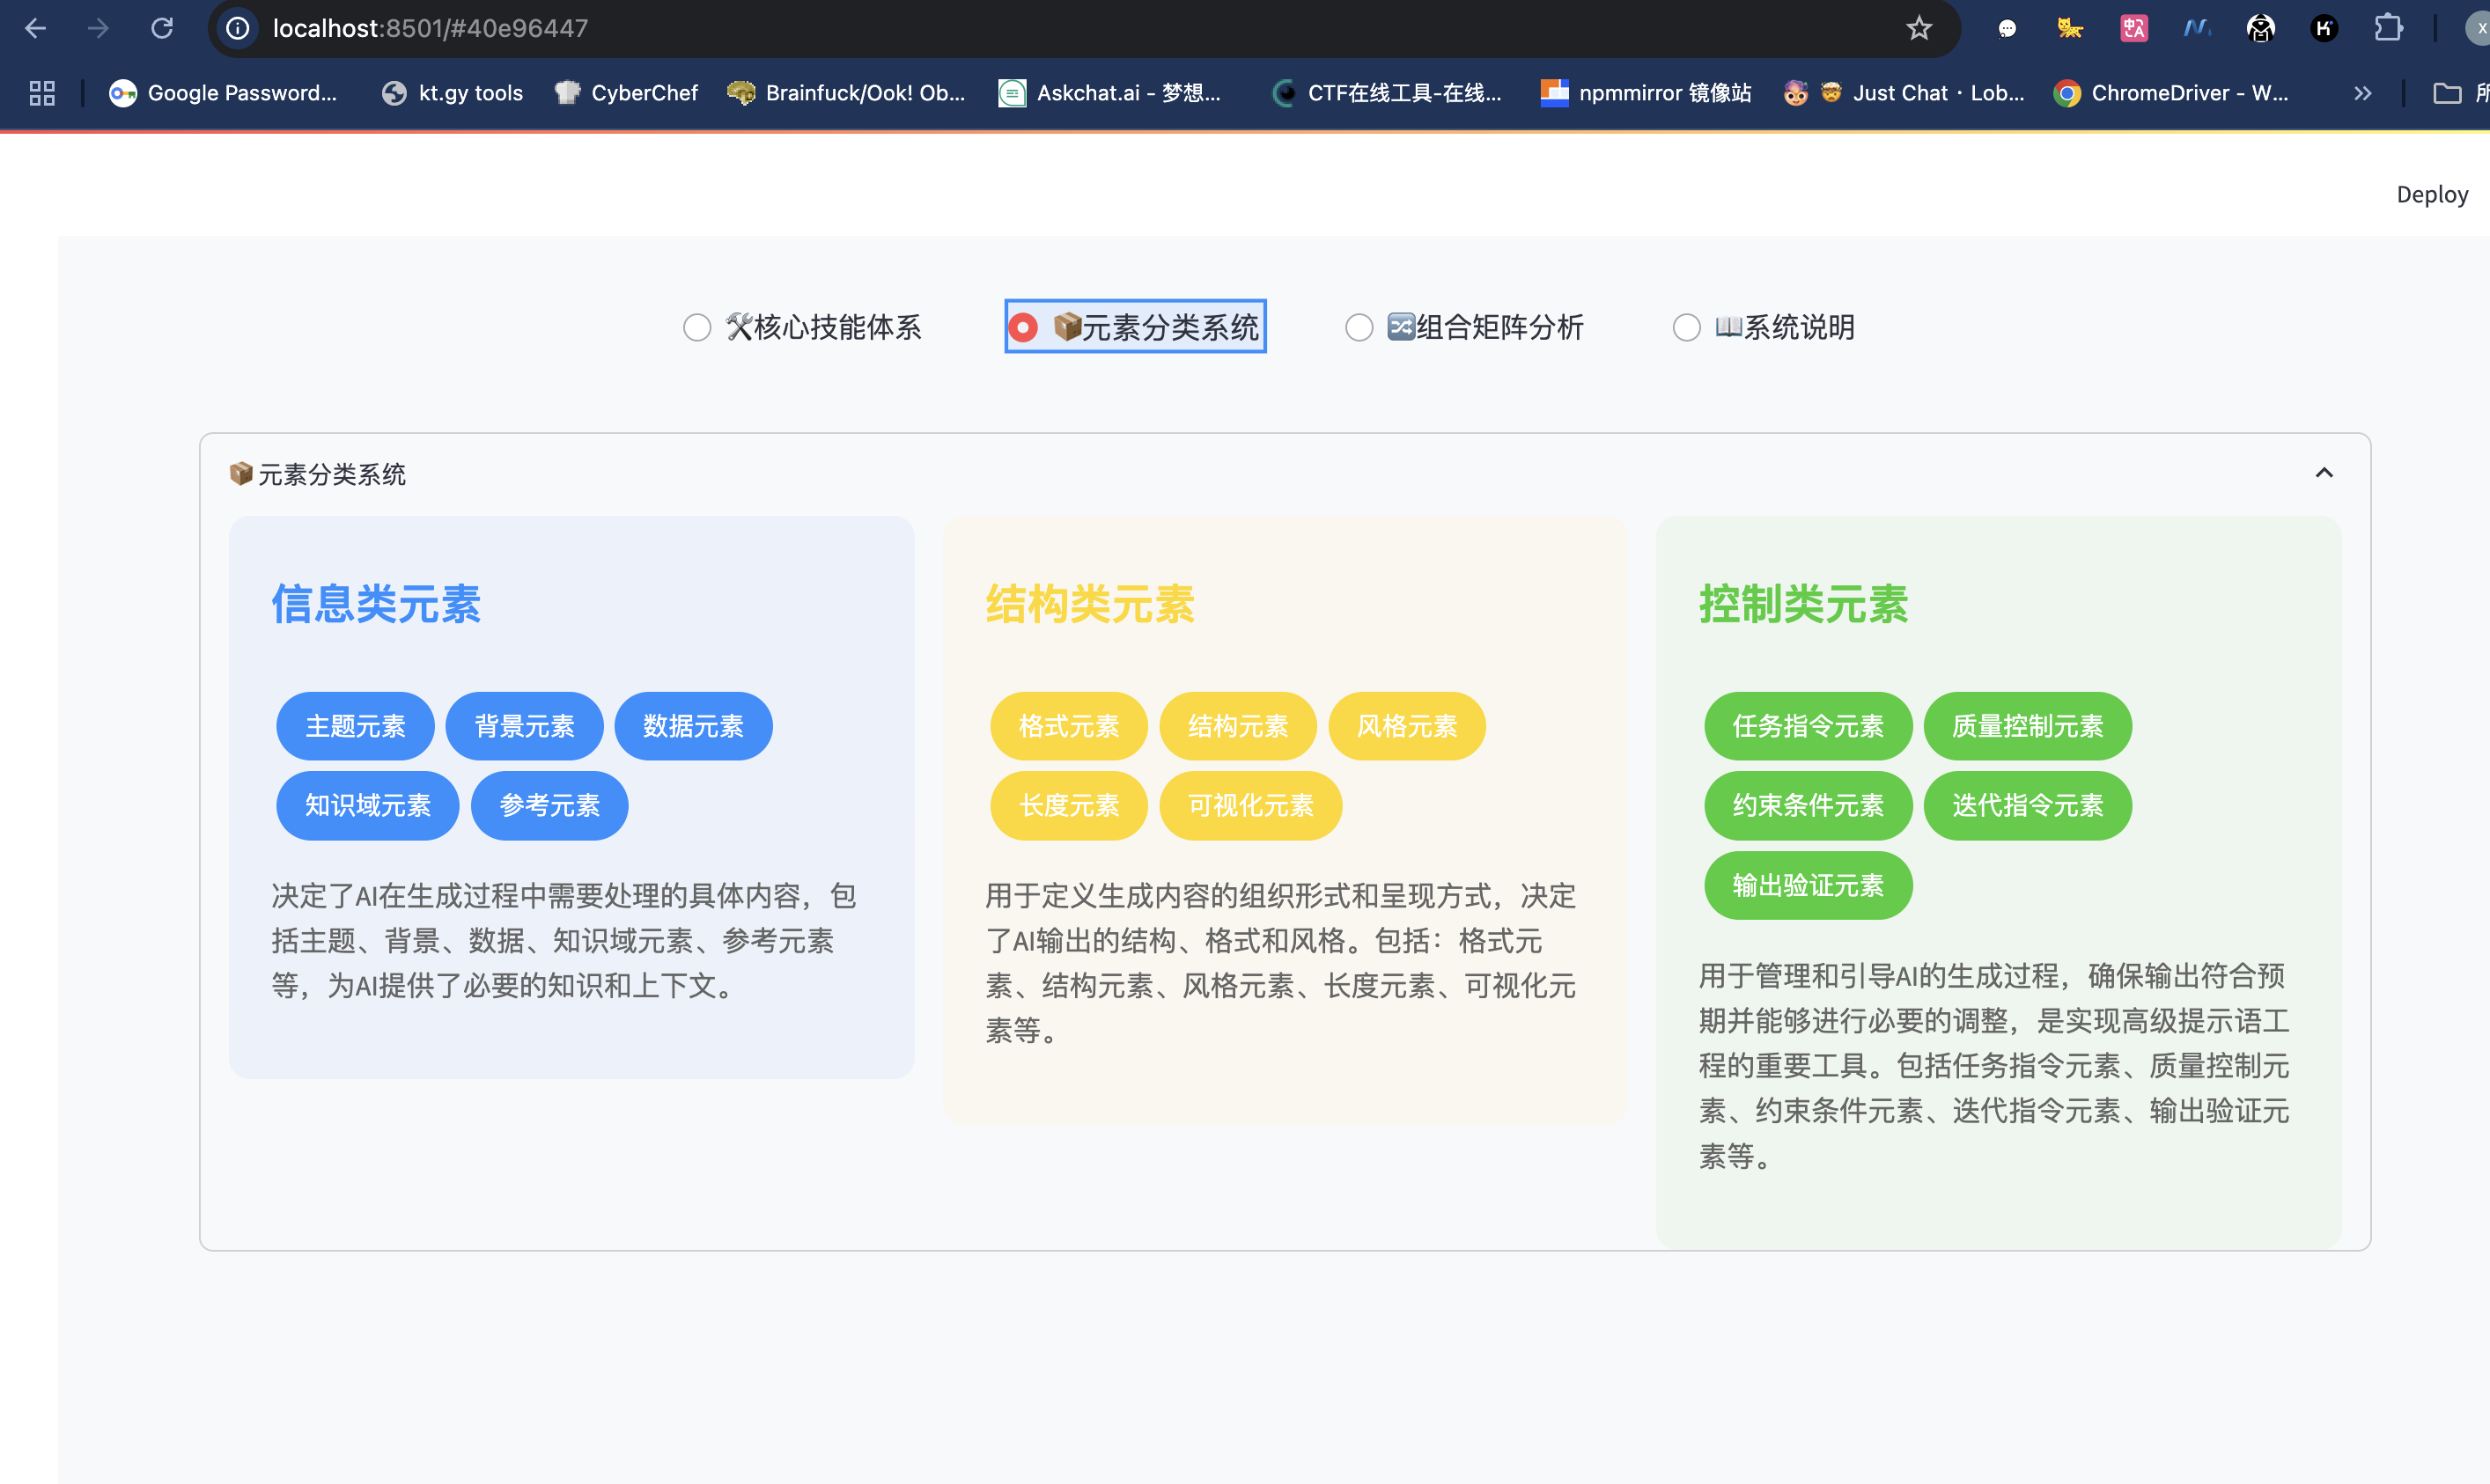The image size is (2490, 1484).
Task: Select the 组合矩阵分析 radio option
Action: [1359, 327]
